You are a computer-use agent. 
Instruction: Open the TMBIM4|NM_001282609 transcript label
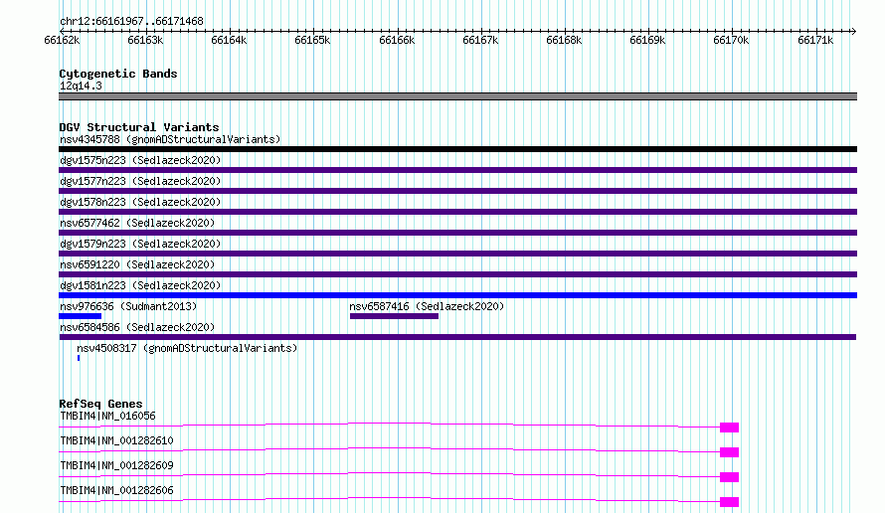pos(116,465)
